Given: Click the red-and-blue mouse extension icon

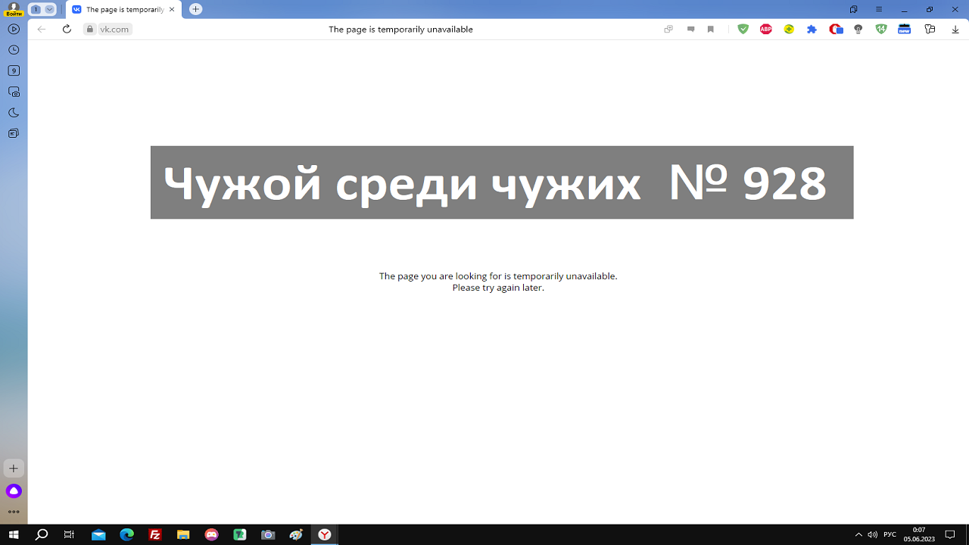Looking at the screenshot, I should click(x=836, y=29).
